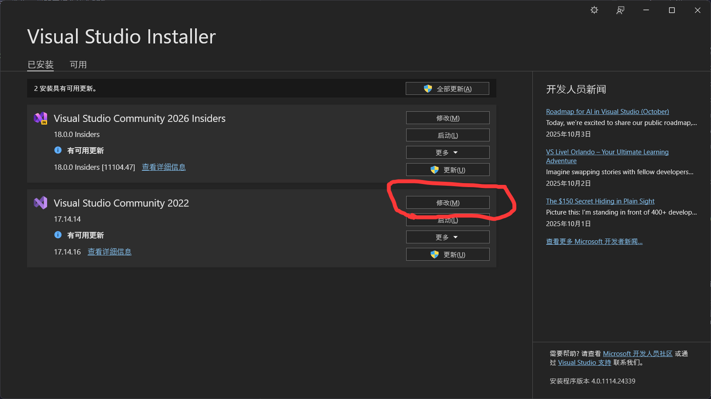
Task: Launch Visual Studio 2026 Insiders with 启动
Action: coord(447,135)
